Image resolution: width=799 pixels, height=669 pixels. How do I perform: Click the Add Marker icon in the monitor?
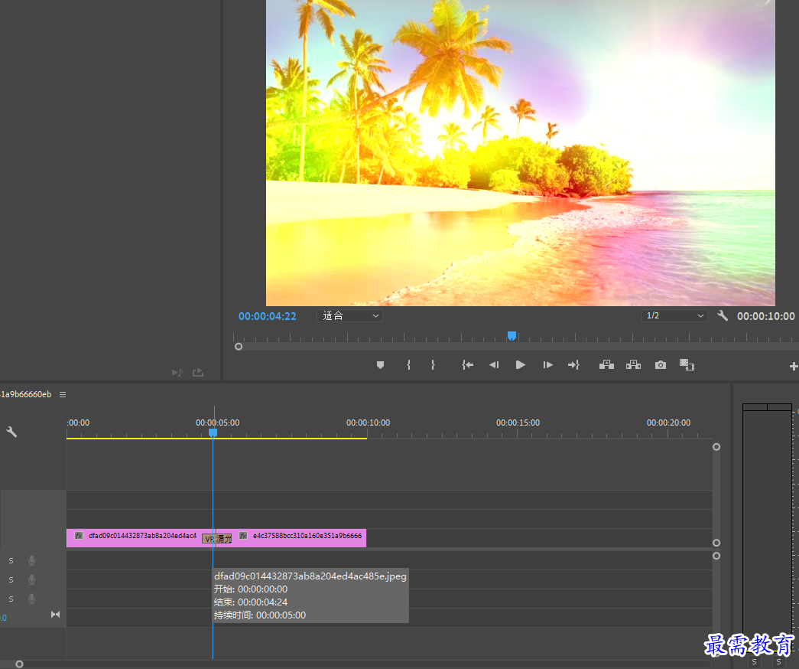[x=380, y=365]
